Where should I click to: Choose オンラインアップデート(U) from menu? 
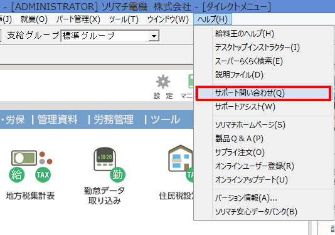click(252, 180)
